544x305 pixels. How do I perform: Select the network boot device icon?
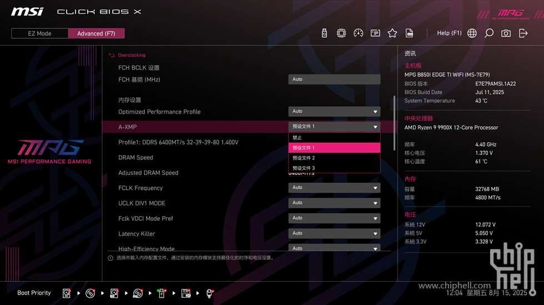tap(210, 293)
